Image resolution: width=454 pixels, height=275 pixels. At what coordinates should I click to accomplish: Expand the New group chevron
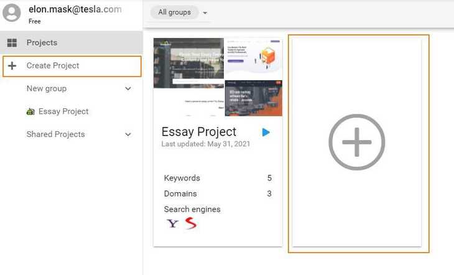tap(128, 89)
